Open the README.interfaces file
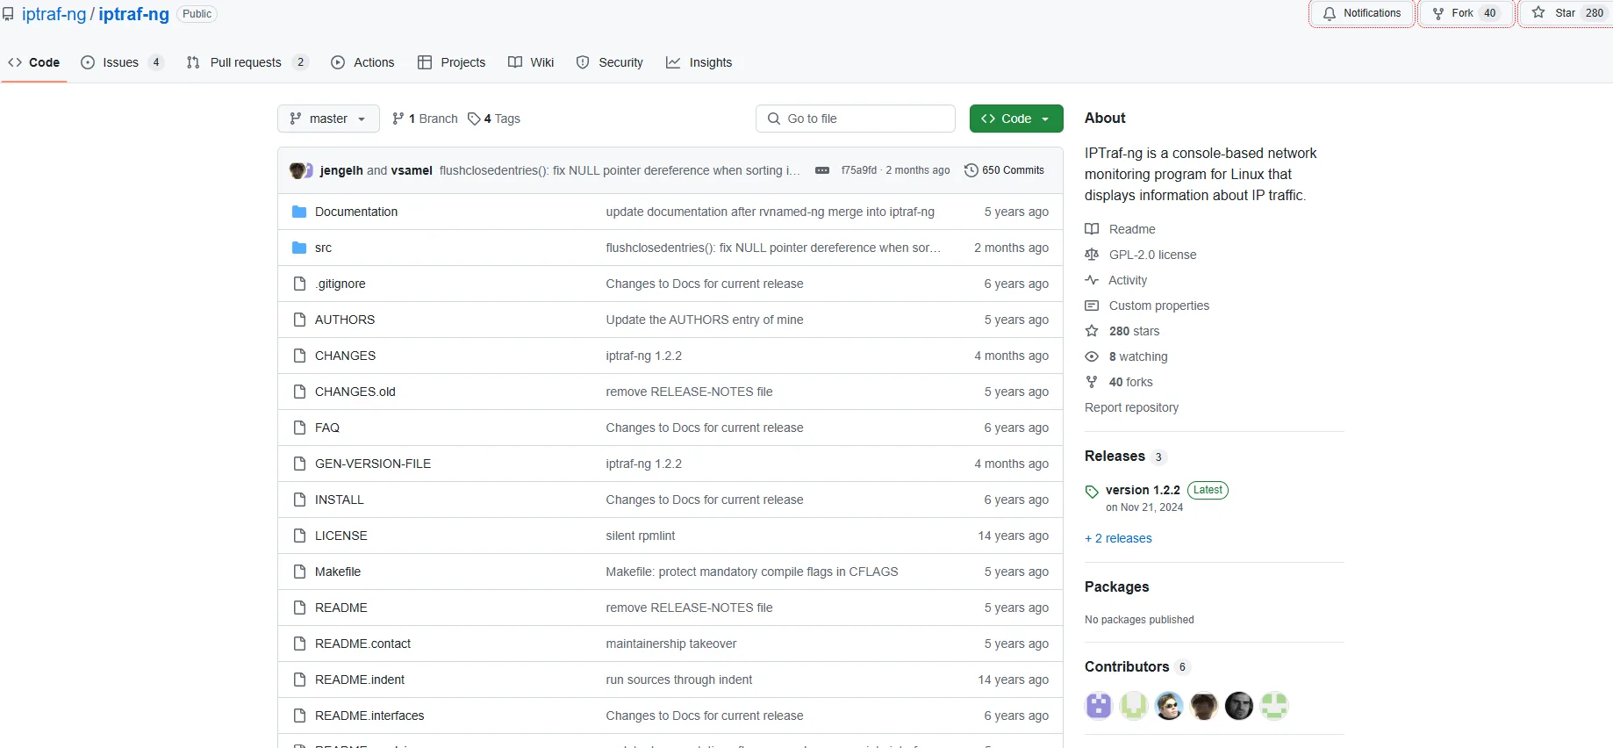The image size is (1613, 748). (x=369, y=716)
